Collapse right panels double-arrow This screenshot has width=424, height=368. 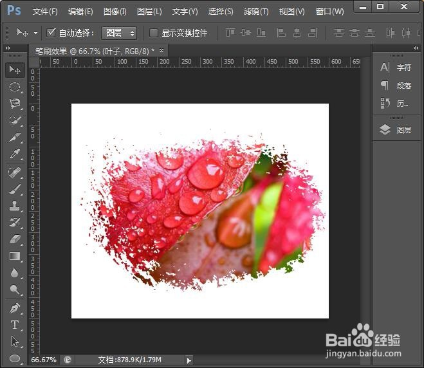click(x=416, y=48)
